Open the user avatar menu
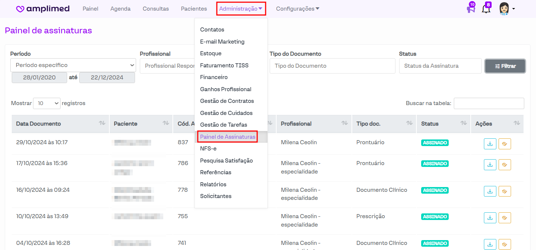 (507, 9)
